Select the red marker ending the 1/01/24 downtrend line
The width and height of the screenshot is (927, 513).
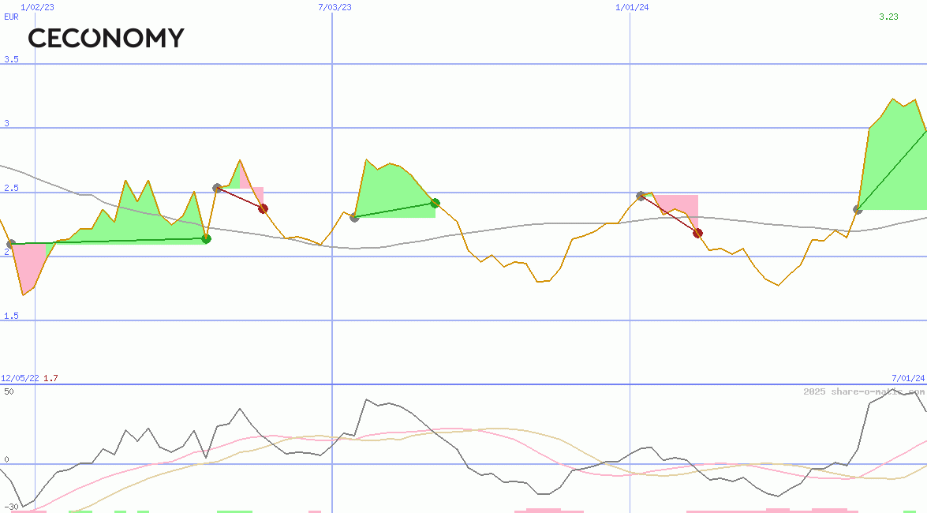point(697,232)
